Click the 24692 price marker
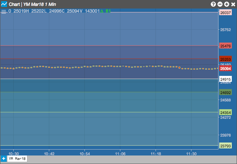 [x=226, y=93]
